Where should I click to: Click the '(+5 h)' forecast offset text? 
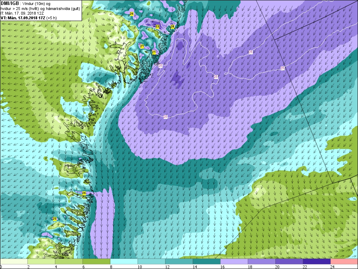click(x=51, y=18)
